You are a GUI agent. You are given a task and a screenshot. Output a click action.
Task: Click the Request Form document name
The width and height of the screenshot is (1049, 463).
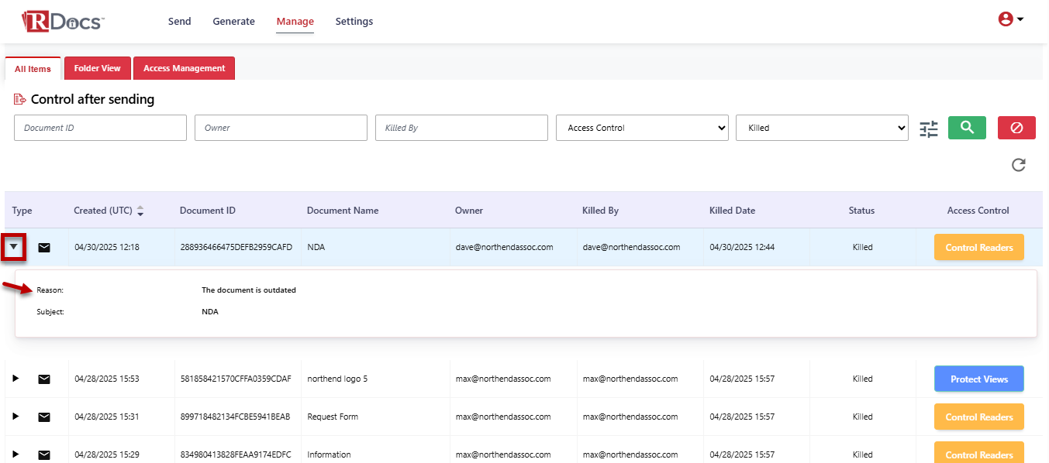click(x=333, y=417)
